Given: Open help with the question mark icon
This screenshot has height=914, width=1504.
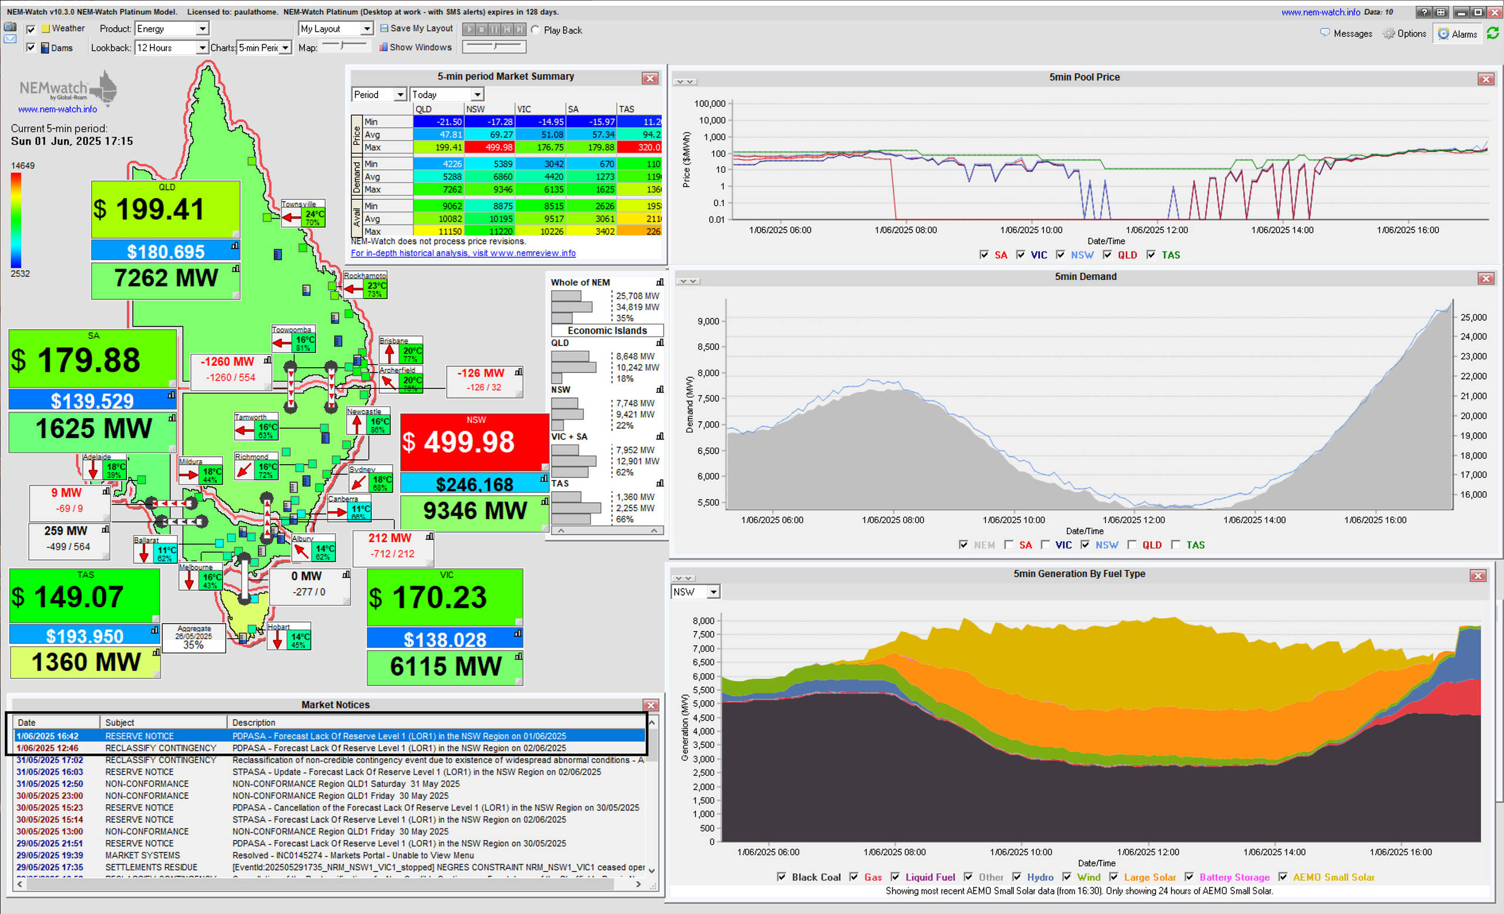Looking at the screenshot, I should [1424, 12].
